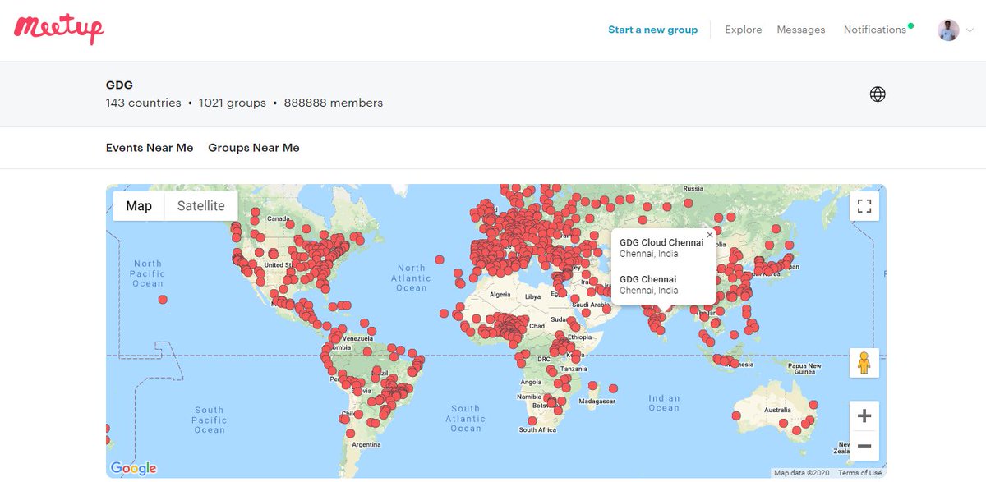Click the globe language icon

[878, 94]
